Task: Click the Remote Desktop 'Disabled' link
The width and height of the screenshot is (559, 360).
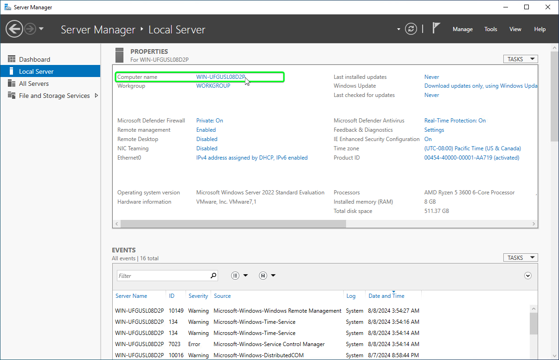Action: coord(207,139)
